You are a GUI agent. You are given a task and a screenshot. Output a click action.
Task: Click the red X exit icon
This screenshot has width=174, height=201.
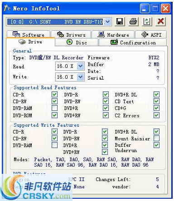coord(160,22)
